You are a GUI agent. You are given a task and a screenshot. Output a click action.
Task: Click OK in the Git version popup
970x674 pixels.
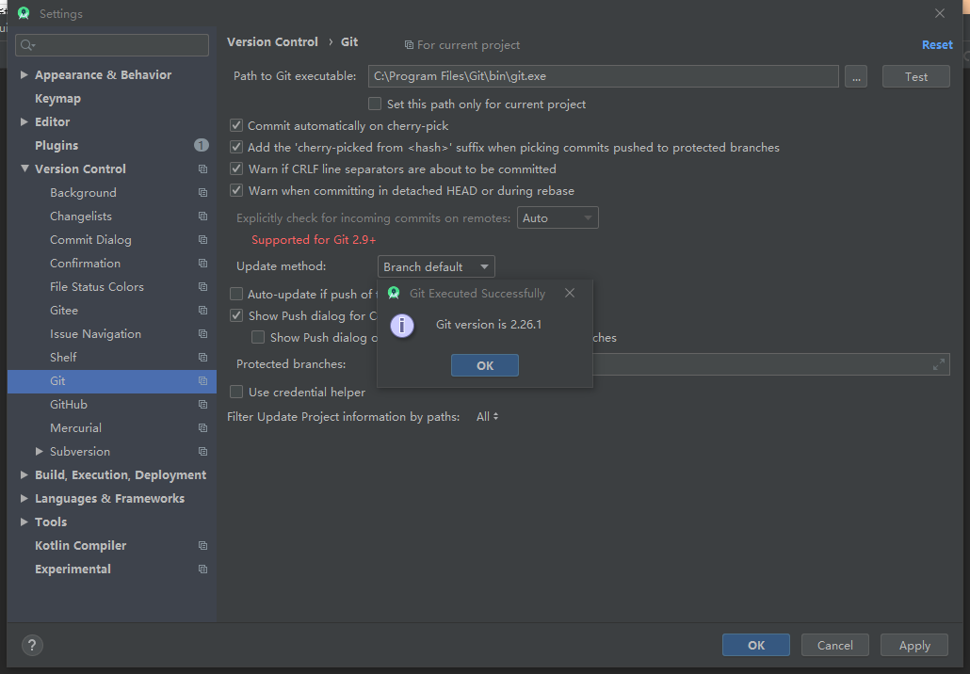[484, 365]
